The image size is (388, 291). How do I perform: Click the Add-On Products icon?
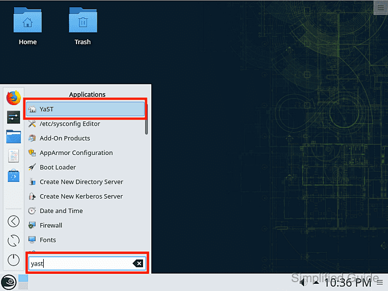coord(32,138)
